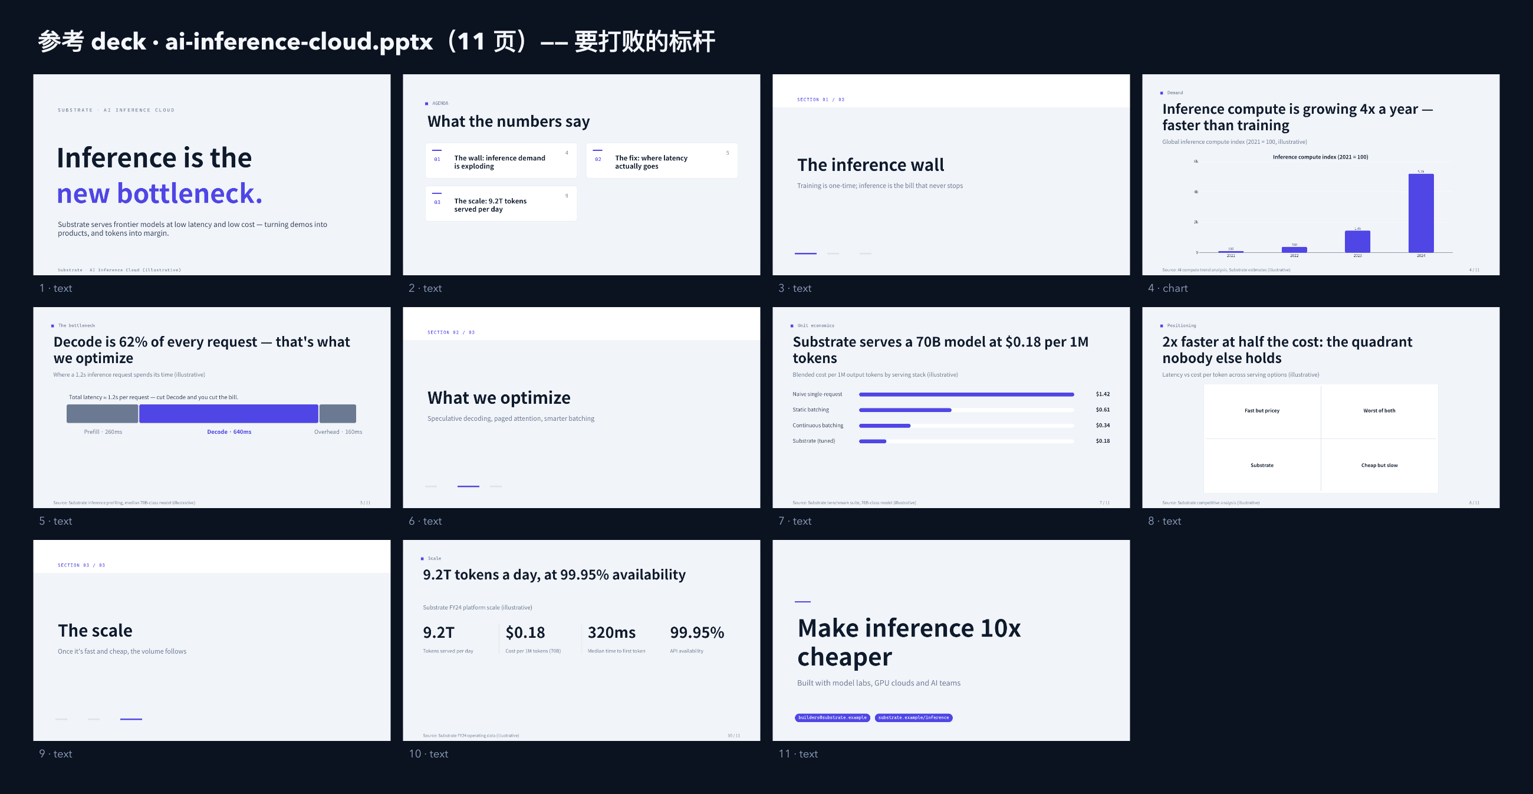Viewport: 1533px width, 794px height.
Task: Open agenda card 'The fix: where latency actually goes'
Action: click(x=662, y=160)
